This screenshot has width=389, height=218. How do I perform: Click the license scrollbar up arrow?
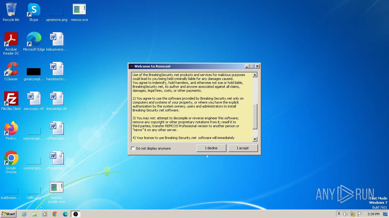(x=255, y=75)
